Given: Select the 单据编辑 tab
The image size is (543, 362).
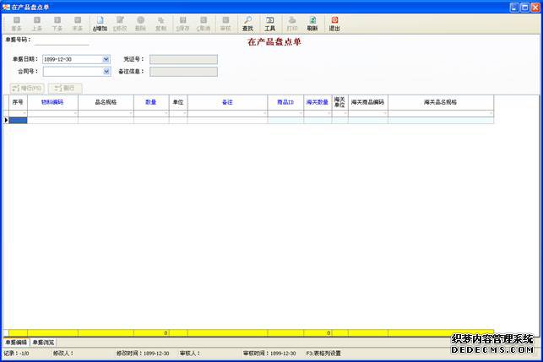Looking at the screenshot, I should [x=15, y=343].
